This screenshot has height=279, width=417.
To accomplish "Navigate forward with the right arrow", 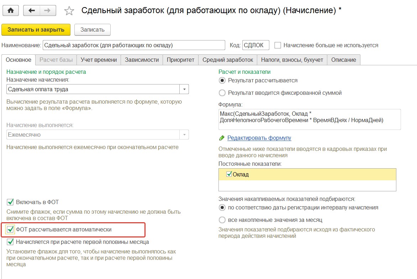I will click(48, 11).
